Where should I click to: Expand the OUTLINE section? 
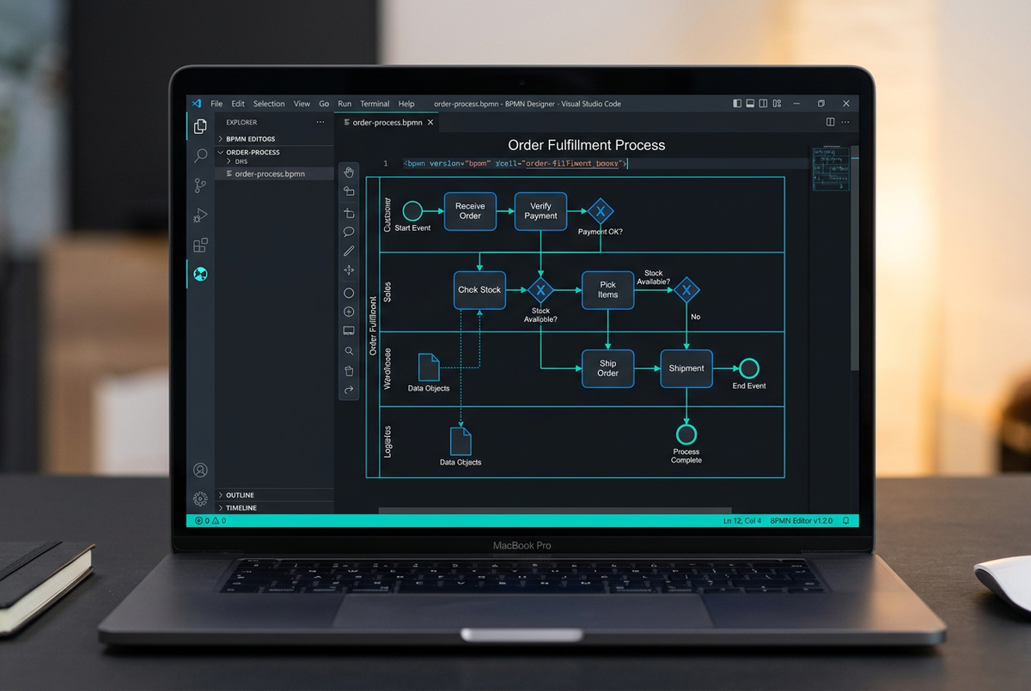coord(274,495)
